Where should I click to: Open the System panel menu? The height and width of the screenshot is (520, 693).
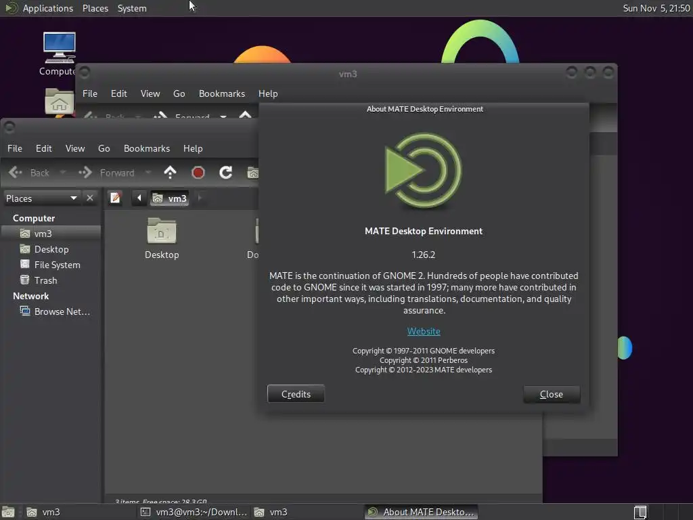point(132,8)
